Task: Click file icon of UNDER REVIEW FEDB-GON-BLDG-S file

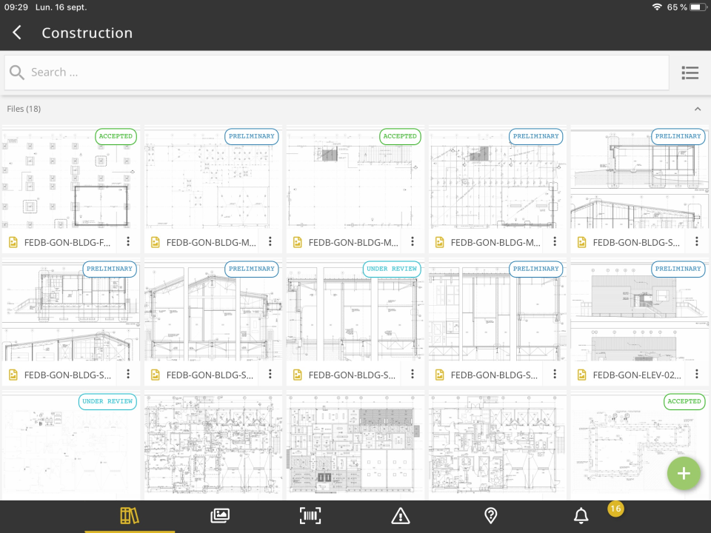Action: coord(298,375)
